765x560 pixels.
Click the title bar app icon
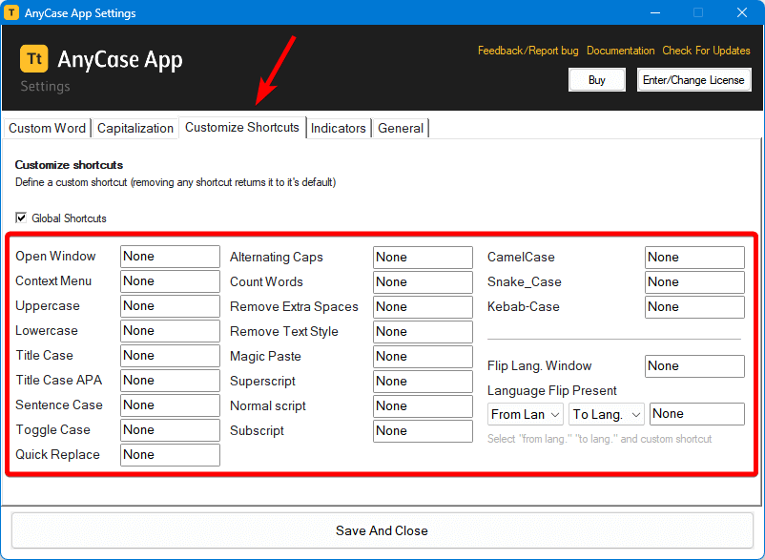pyautogui.click(x=11, y=12)
